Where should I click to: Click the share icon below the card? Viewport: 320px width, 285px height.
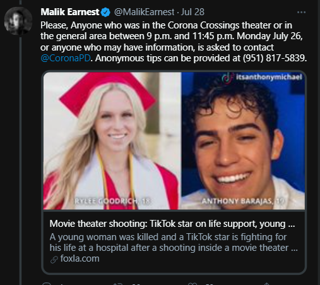[x=266, y=284]
